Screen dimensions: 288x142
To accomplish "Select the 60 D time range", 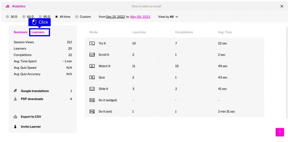I will pyautogui.click(x=28, y=17).
